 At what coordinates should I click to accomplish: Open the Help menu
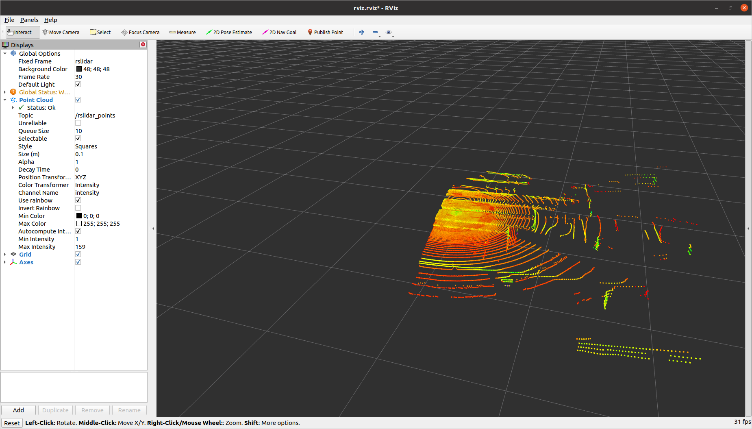(50, 20)
